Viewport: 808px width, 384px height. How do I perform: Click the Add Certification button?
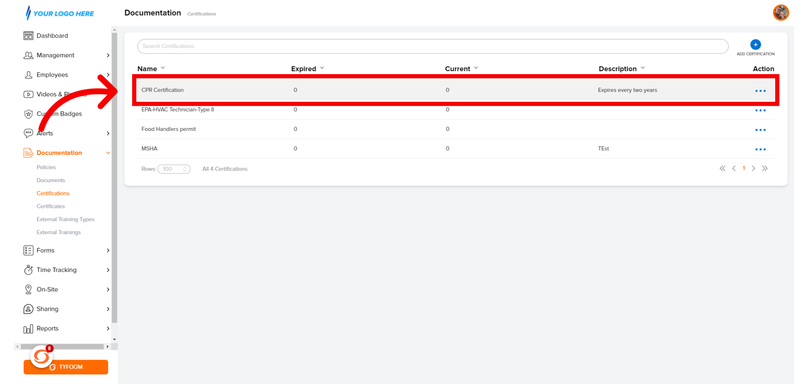click(755, 44)
